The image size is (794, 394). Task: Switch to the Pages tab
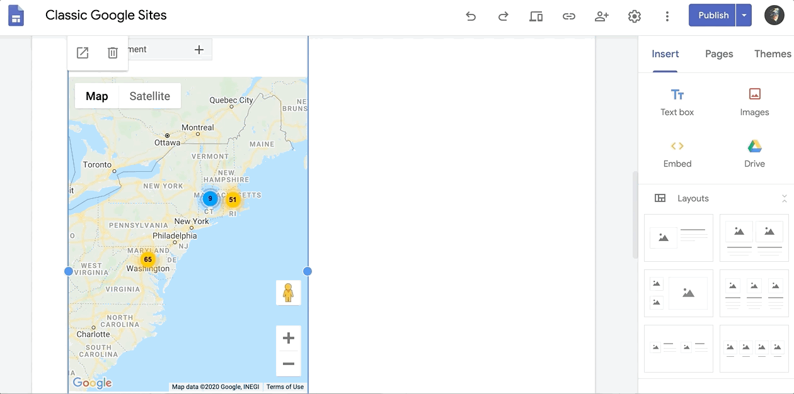point(719,54)
